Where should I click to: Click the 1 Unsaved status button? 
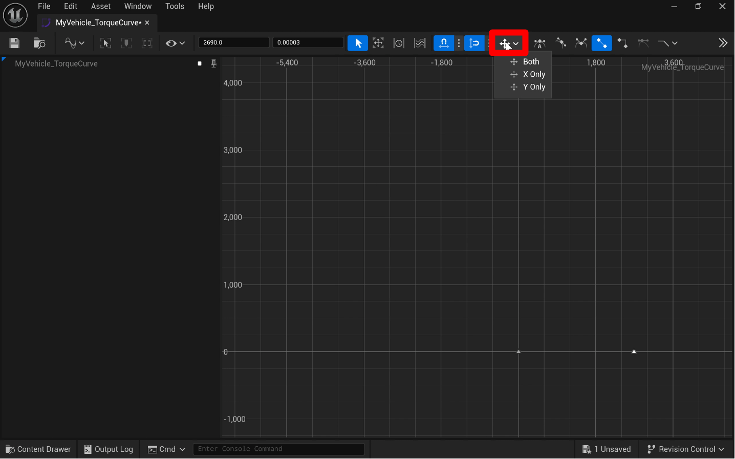pyautogui.click(x=607, y=449)
